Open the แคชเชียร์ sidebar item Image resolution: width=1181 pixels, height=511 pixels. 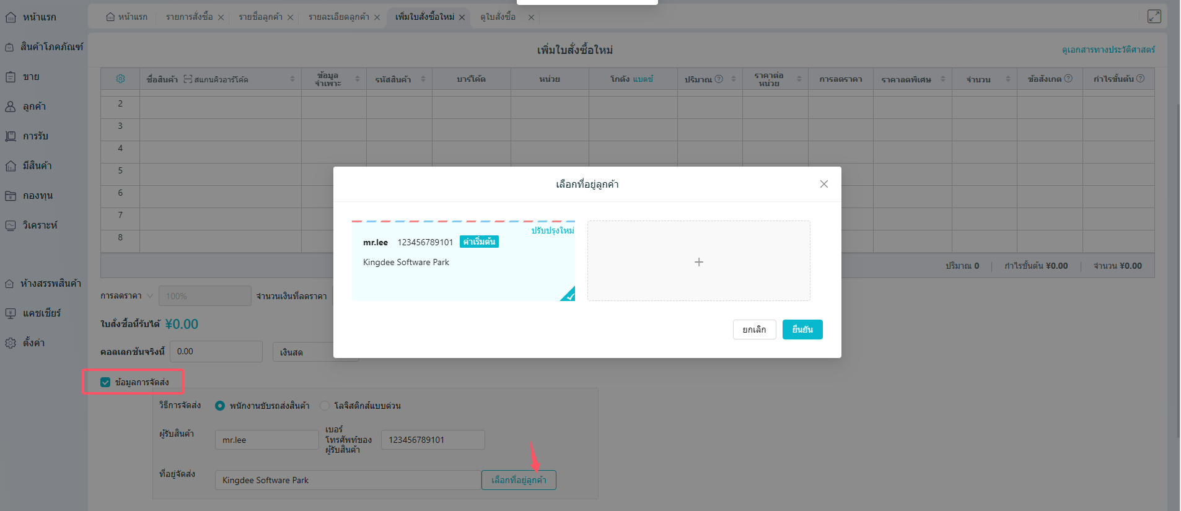(x=41, y=313)
